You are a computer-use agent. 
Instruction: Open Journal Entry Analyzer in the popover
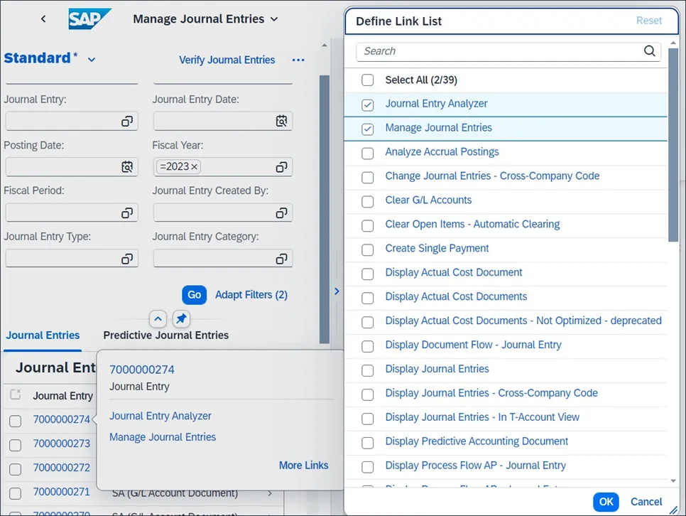point(160,416)
